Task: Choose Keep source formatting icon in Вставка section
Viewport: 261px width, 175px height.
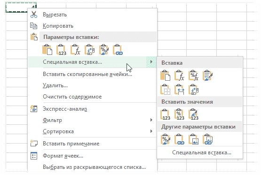Action: (207, 76)
